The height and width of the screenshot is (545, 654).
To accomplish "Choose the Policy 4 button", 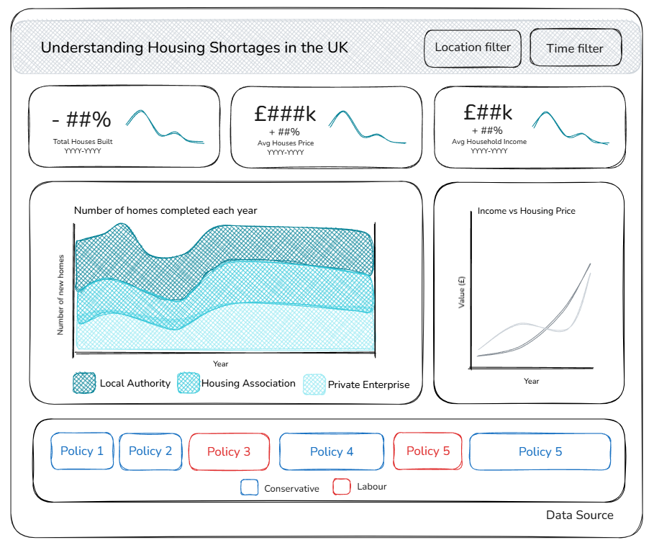I will (332, 451).
